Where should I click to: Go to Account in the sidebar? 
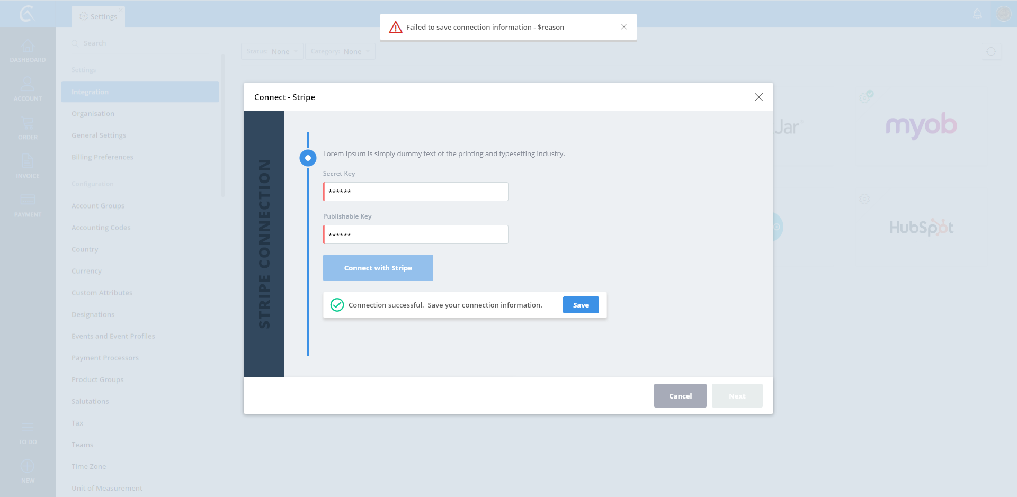click(28, 86)
